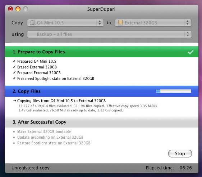Click the 33,777 of 439,414 files evaluated line
The width and height of the screenshot is (202, 177).
pos(88,106)
